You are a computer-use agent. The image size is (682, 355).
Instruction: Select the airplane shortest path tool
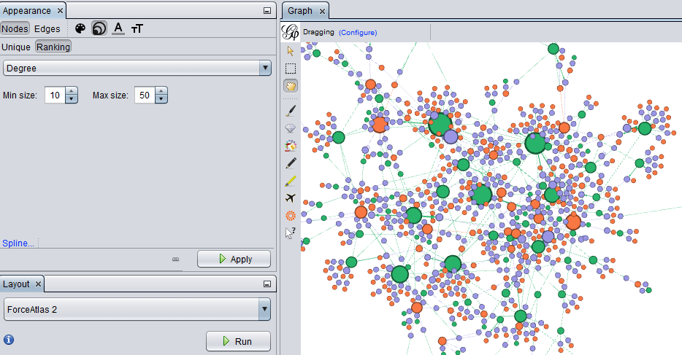pyautogui.click(x=291, y=198)
